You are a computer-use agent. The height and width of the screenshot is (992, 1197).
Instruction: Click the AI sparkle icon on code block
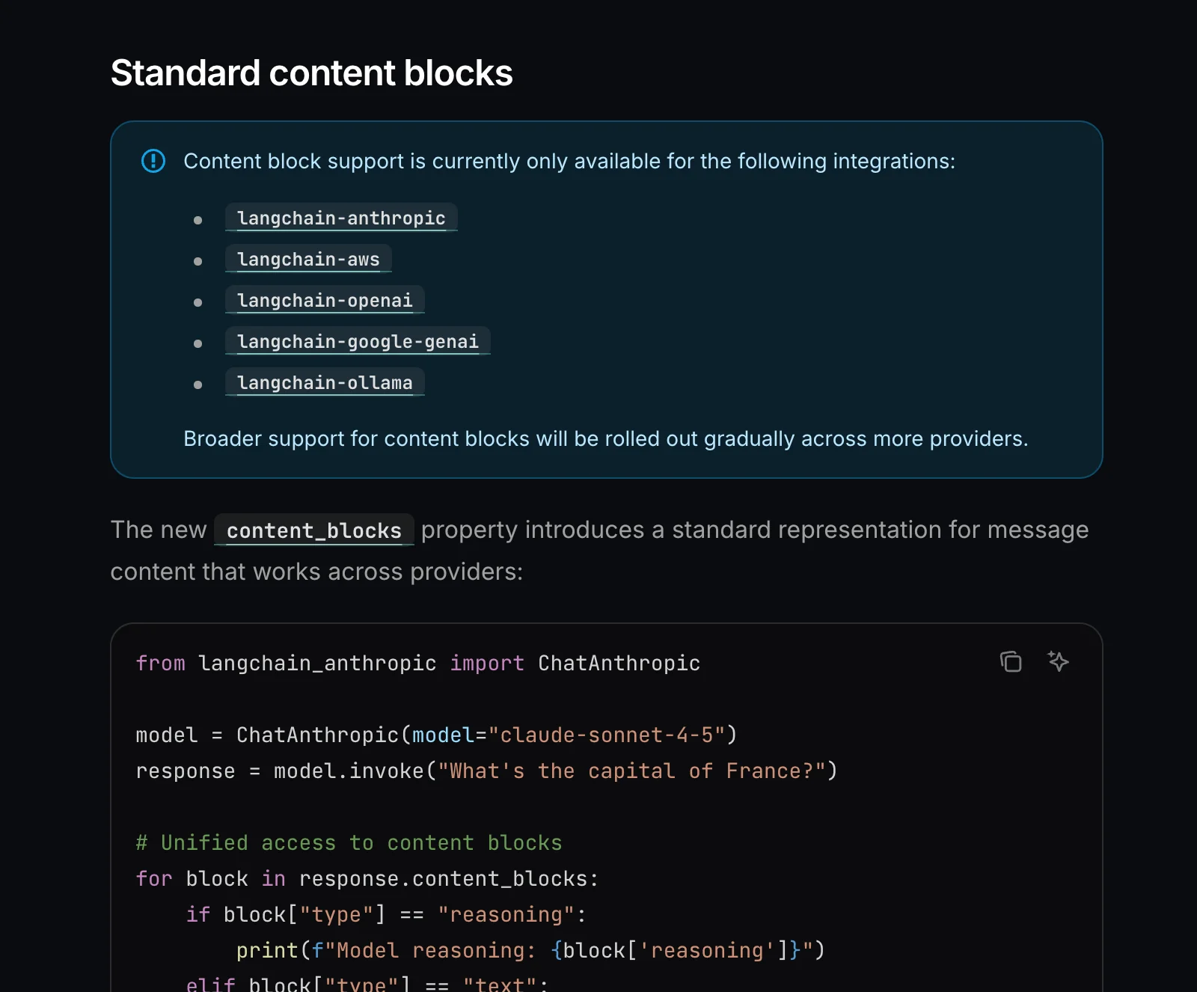1057,661
